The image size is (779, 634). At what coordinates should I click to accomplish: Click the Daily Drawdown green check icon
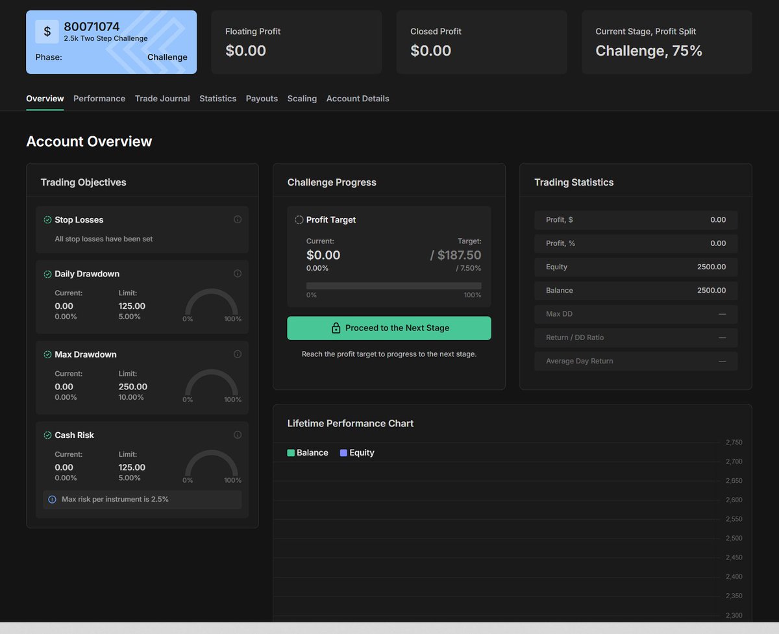(x=47, y=274)
